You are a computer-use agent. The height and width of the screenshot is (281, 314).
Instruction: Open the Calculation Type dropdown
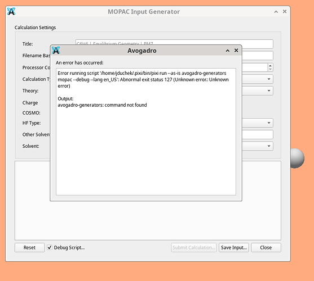[269, 79]
